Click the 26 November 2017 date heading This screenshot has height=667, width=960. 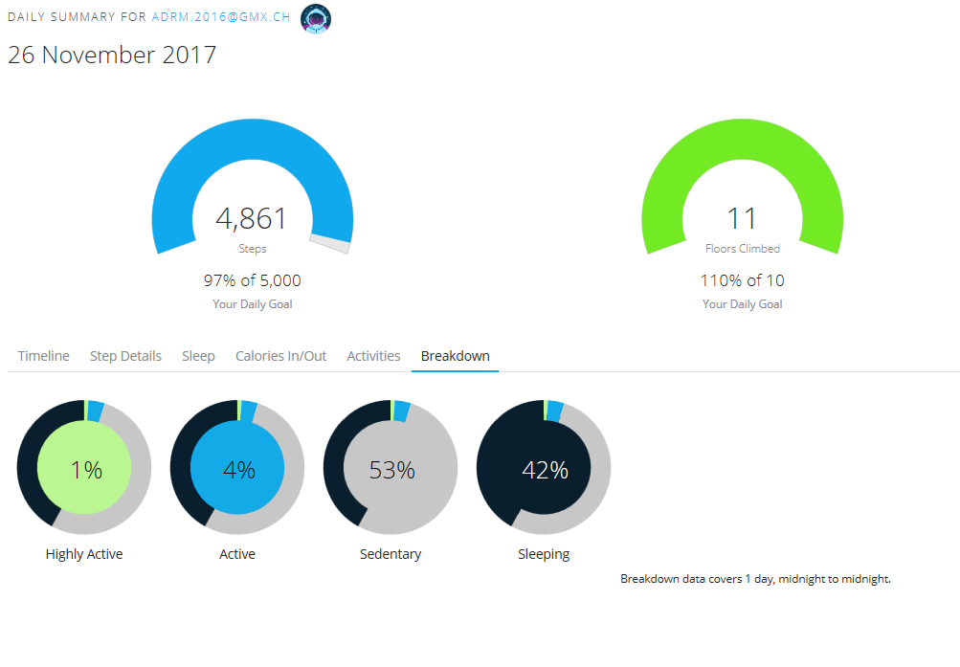(112, 55)
